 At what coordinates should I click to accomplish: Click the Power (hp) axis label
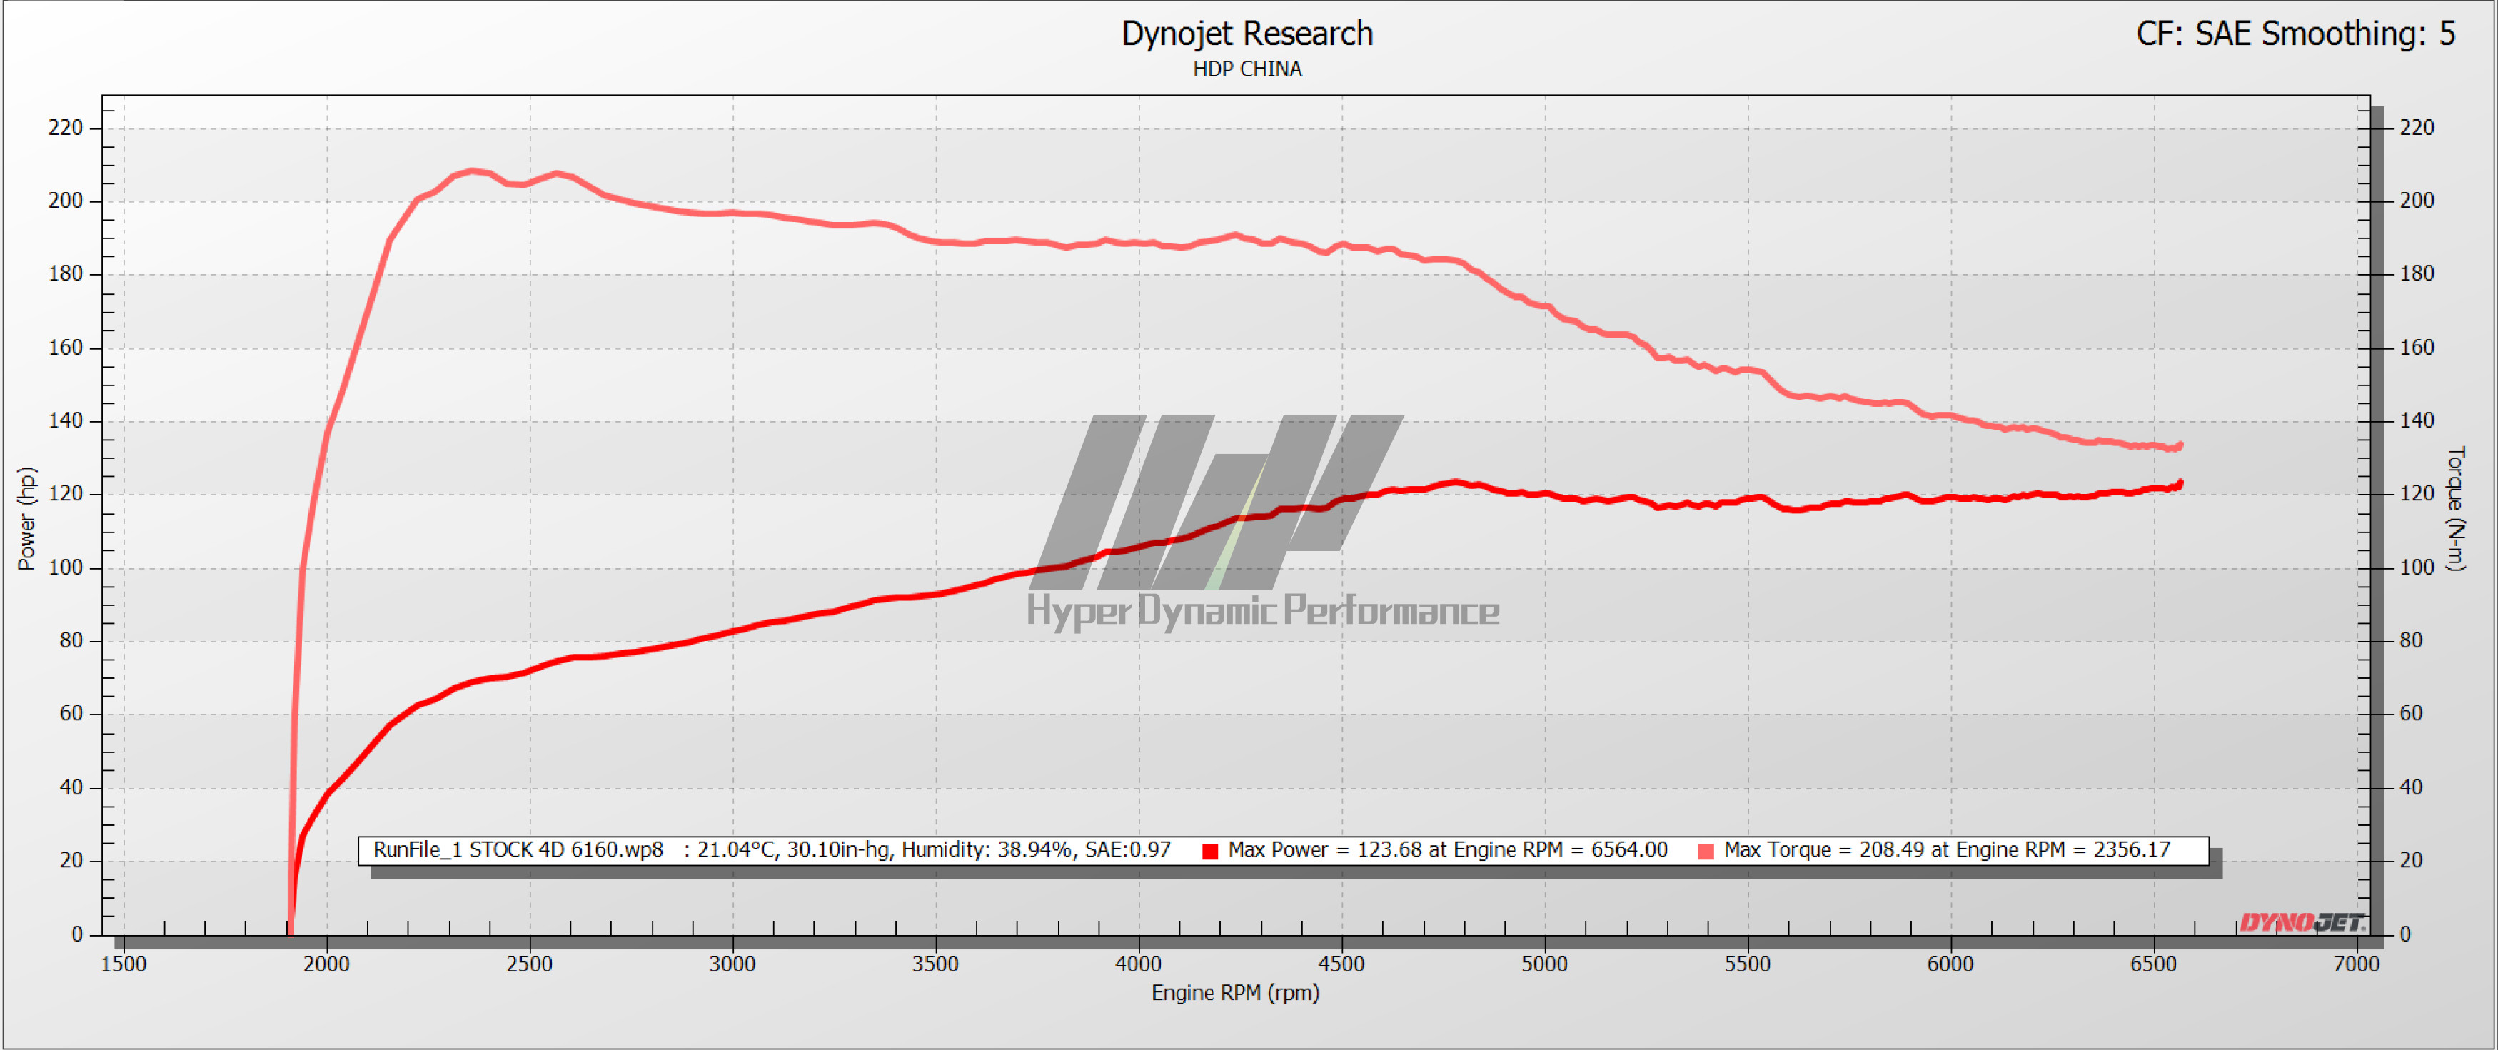pyautogui.click(x=26, y=519)
